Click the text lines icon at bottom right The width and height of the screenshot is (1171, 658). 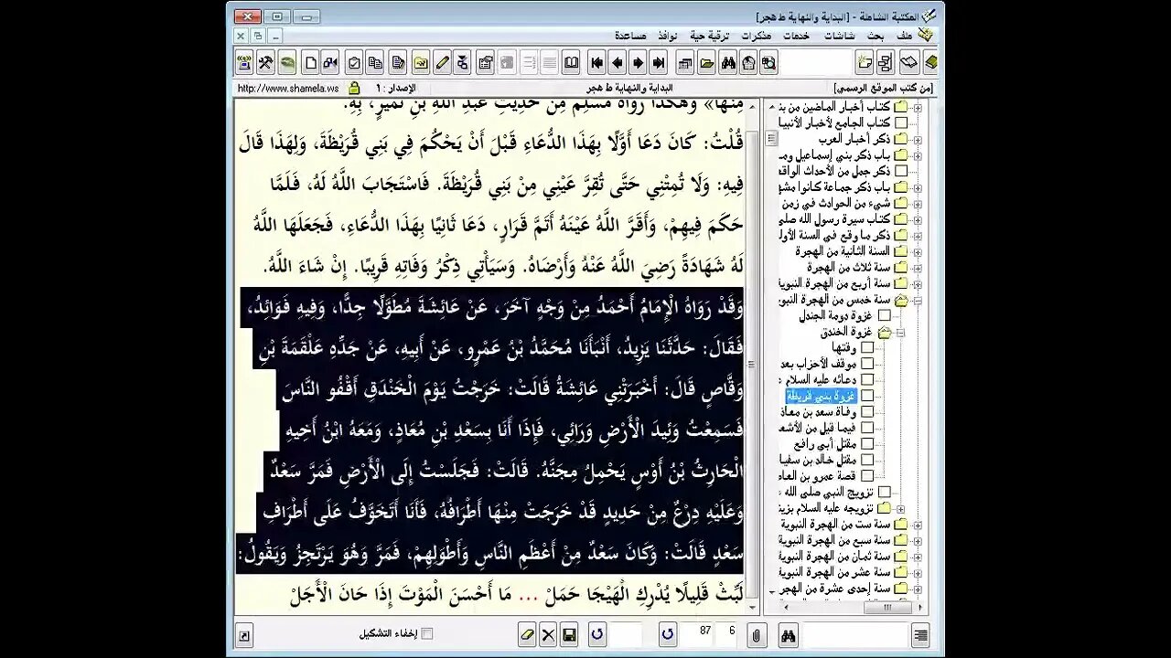coord(920,634)
